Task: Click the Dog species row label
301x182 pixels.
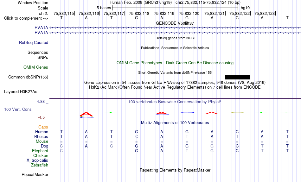Action: click(x=45, y=146)
